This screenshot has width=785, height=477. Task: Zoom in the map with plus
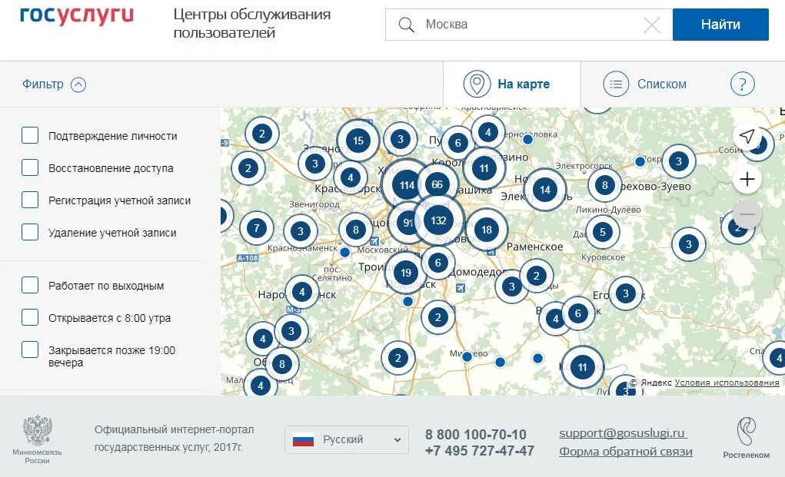[747, 179]
